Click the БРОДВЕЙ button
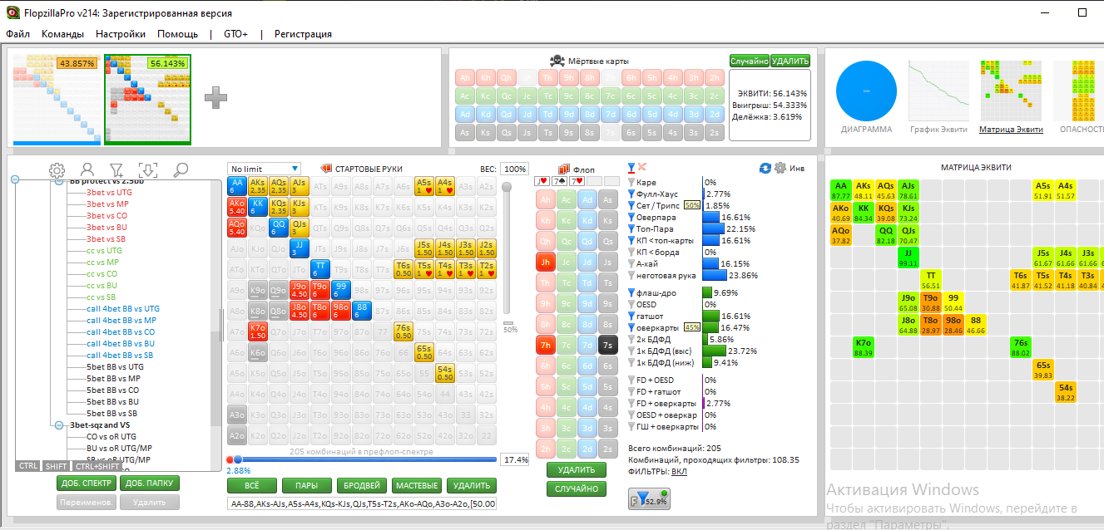The height and width of the screenshot is (530, 1104). pyautogui.click(x=362, y=485)
